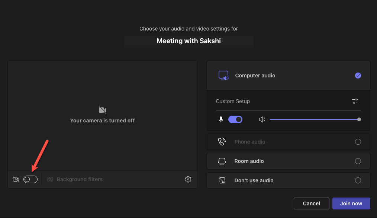This screenshot has width=377, height=218.
Task: Toggle the camera switch on
Action: (x=30, y=179)
